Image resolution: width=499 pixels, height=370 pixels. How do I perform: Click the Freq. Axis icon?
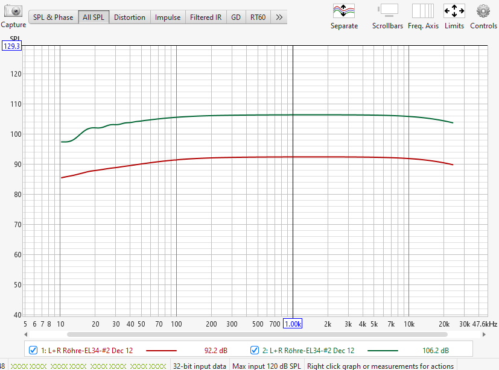[x=423, y=11]
